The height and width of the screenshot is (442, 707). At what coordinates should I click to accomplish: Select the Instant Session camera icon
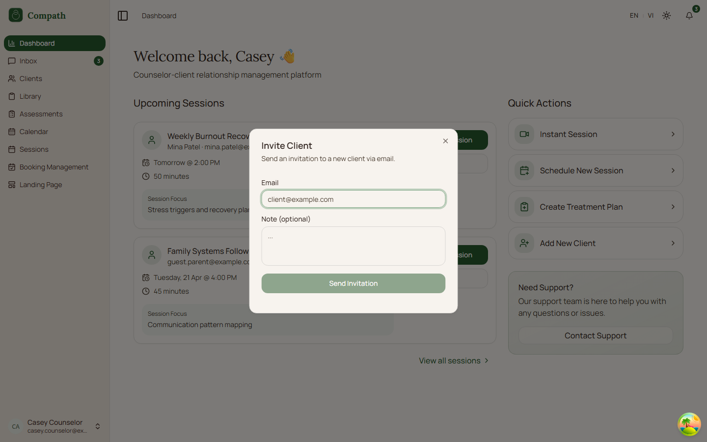pos(524,134)
